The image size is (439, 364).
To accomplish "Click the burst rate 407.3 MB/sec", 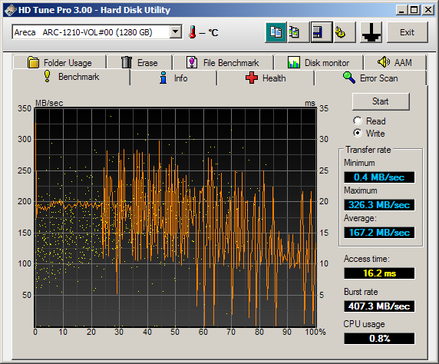I will click(379, 306).
